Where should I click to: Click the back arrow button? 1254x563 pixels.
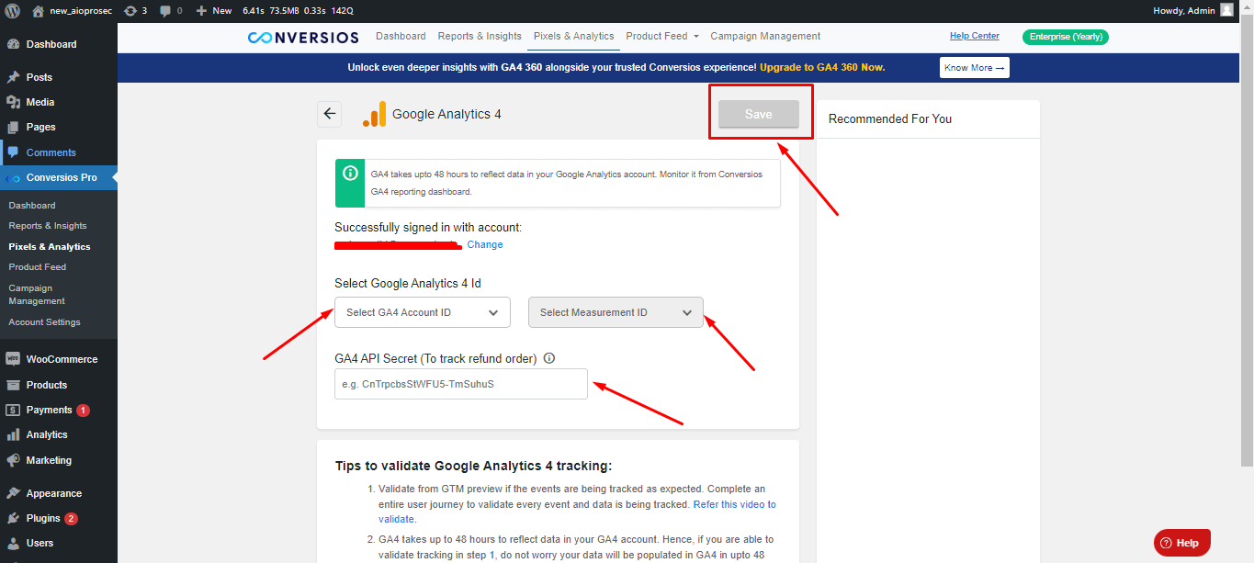pyautogui.click(x=330, y=114)
